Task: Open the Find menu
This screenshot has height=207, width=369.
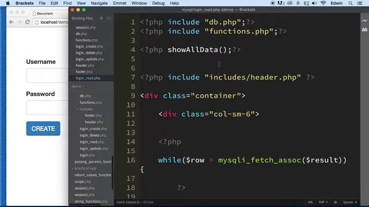Action: (x=67, y=3)
